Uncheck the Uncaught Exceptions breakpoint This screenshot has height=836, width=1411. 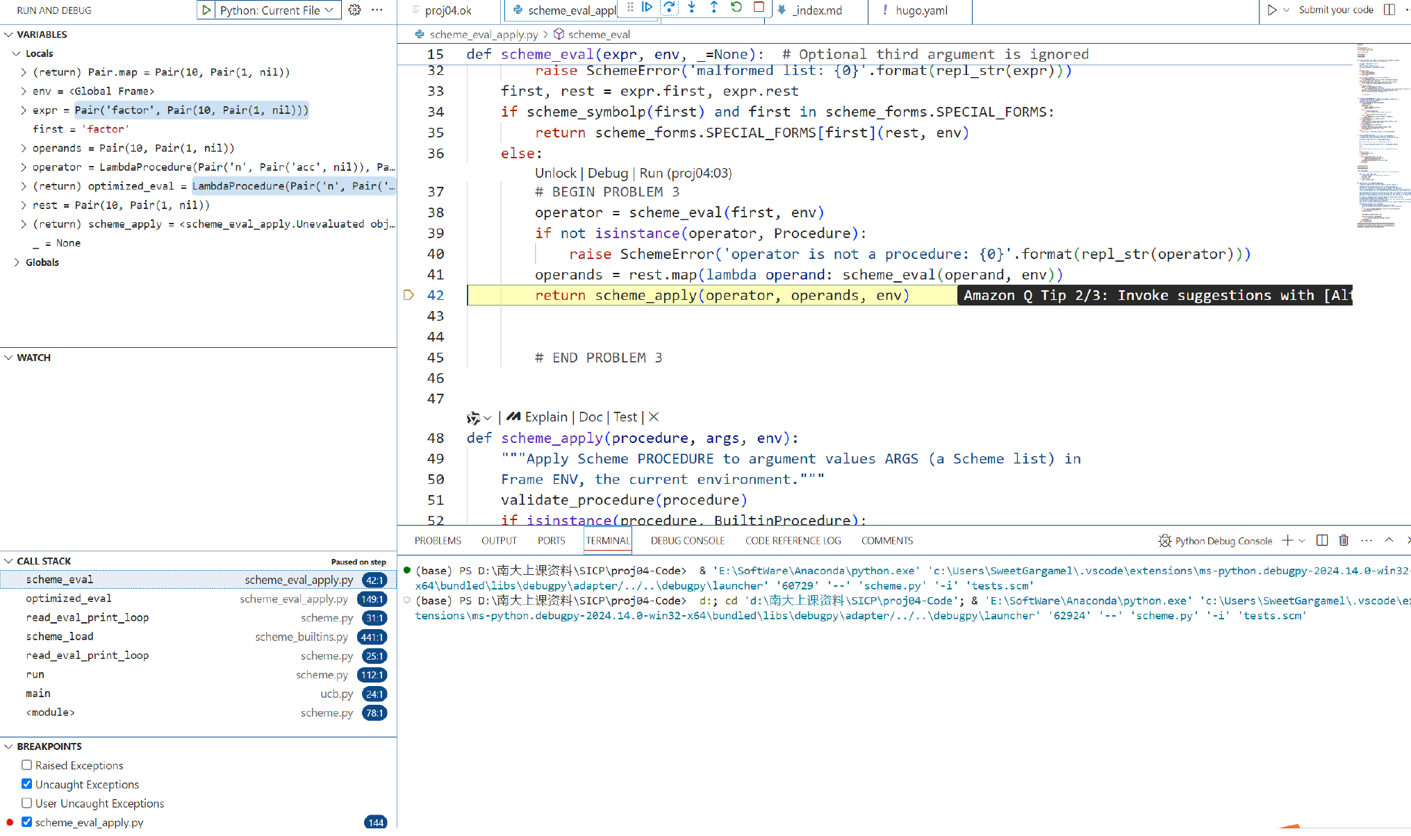27,784
